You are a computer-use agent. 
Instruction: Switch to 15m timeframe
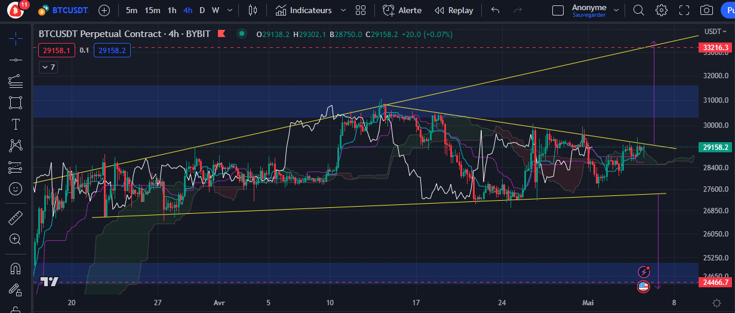(x=152, y=10)
